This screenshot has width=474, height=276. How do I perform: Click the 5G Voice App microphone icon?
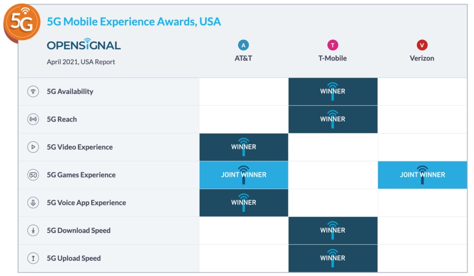click(x=33, y=202)
